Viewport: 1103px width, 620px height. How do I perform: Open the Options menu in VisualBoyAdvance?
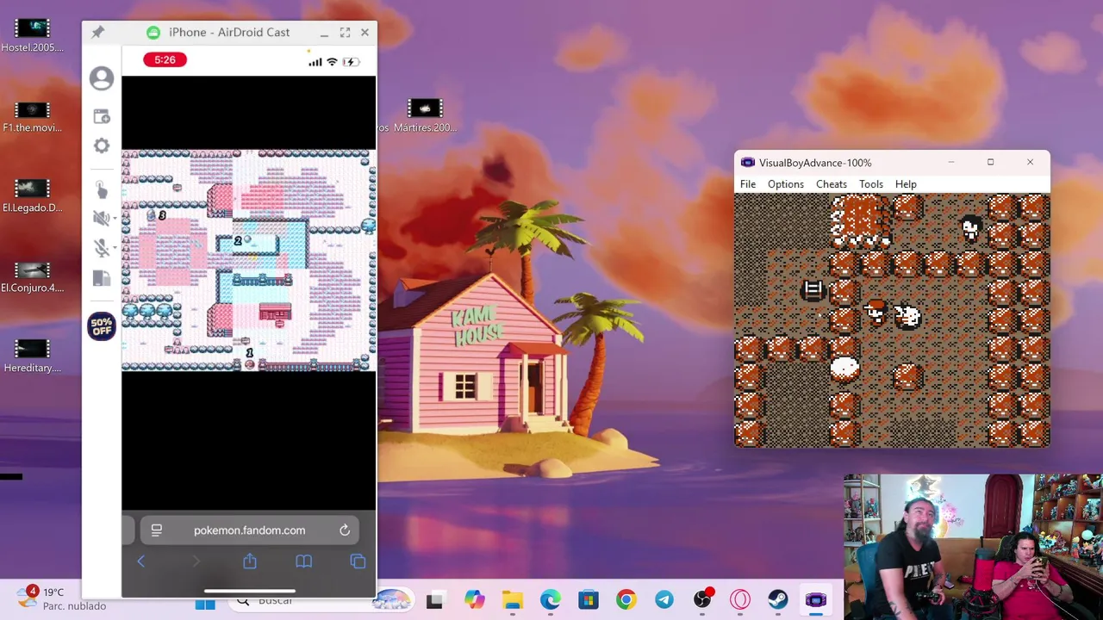[786, 184]
